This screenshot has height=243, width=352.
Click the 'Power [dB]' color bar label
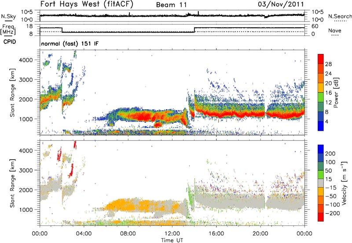336,93
